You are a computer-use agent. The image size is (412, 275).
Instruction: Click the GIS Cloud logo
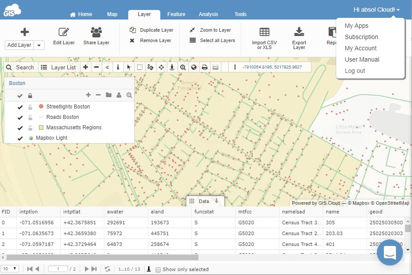coord(12,10)
